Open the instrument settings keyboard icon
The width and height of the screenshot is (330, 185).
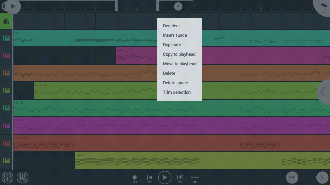23,178
